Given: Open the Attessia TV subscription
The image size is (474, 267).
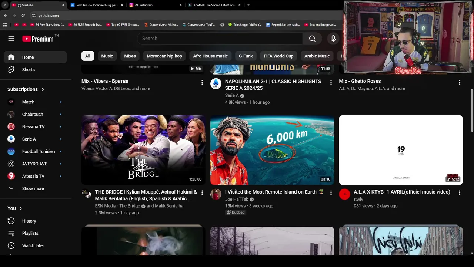Looking at the screenshot, I should click(35, 176).
